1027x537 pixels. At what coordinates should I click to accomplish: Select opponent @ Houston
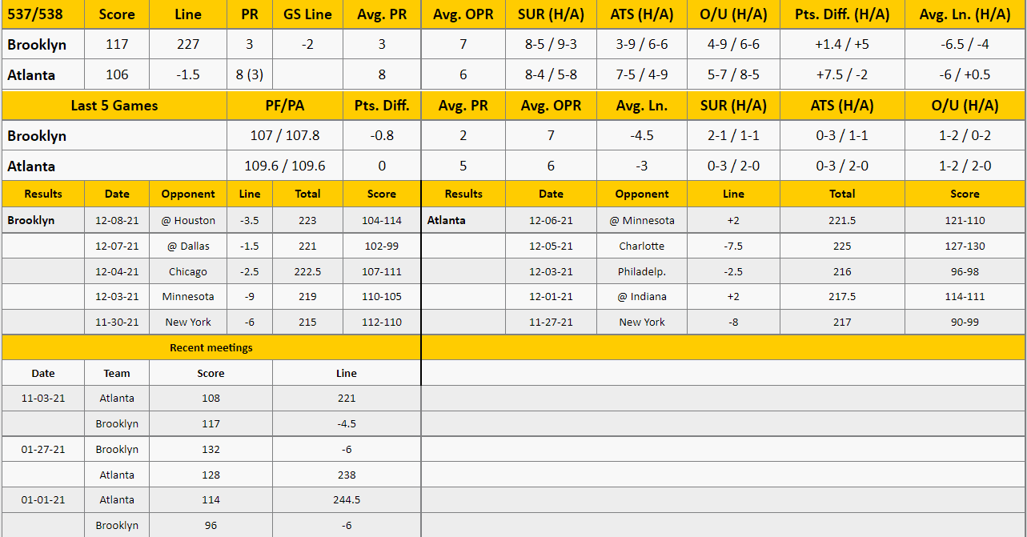(188, 220)
